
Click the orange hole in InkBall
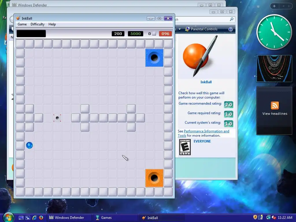154,178
